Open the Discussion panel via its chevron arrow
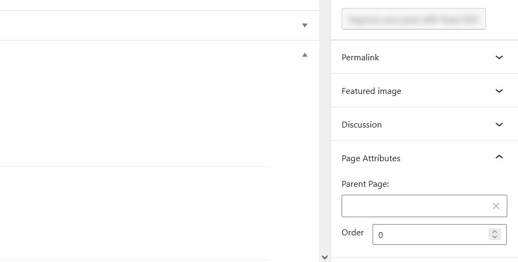The height and width of the screenshot is (262, 518). [499, 124]
